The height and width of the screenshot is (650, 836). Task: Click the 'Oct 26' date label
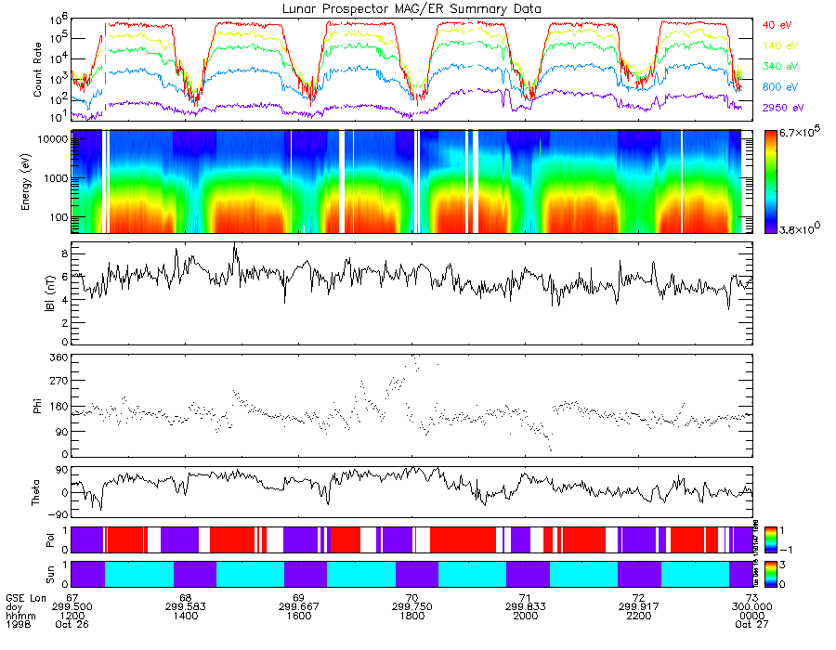click(72, 624)
